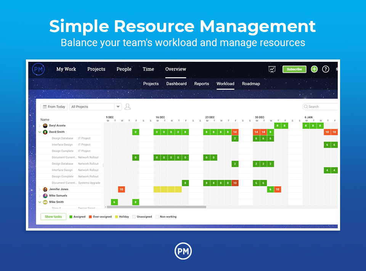Open the help question mark icon
Viewport: 366px width, 271px height.
coord(326,69)
